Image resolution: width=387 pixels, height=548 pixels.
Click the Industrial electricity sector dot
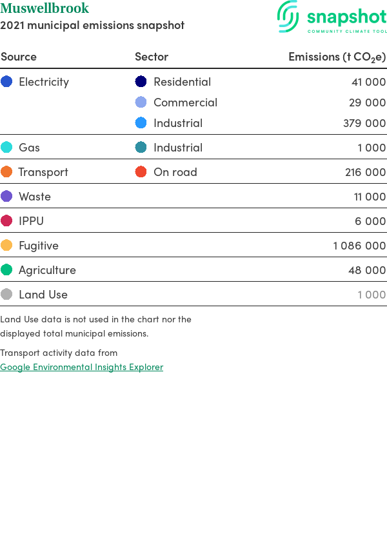coord(141,123)
